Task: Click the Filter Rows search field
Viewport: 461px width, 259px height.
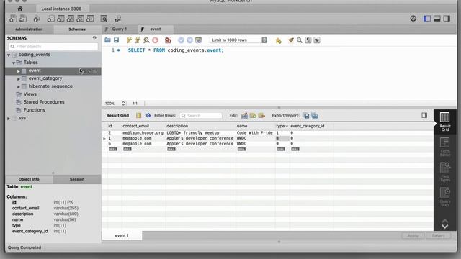Action: (201, 116)
